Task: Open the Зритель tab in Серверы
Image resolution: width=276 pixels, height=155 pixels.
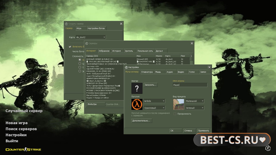Action: click(x=130, y=51)
